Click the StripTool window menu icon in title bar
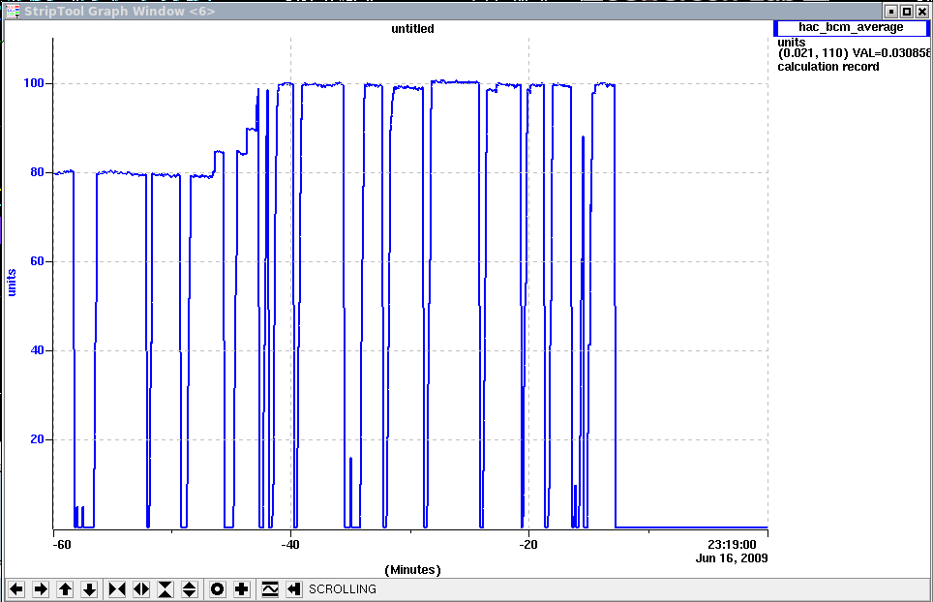 click(13, 11)
